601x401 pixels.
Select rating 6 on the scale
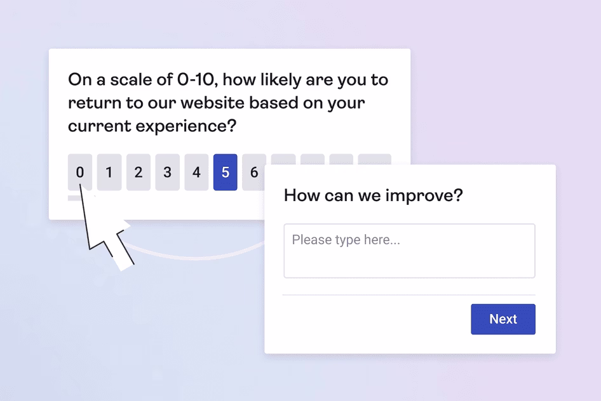coord(255,172)
